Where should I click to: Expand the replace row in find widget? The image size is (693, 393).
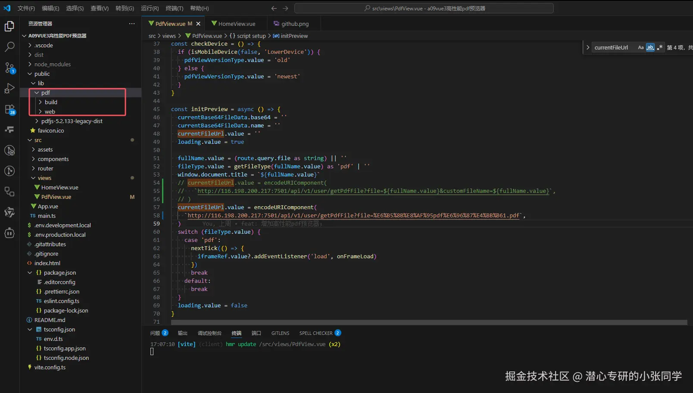[x=588, y=47]
